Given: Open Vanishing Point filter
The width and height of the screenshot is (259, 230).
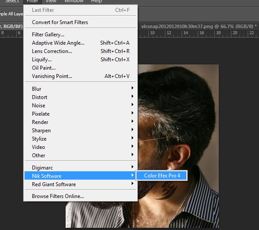Looking at the screenshot, I should click(x=80, y=76).
